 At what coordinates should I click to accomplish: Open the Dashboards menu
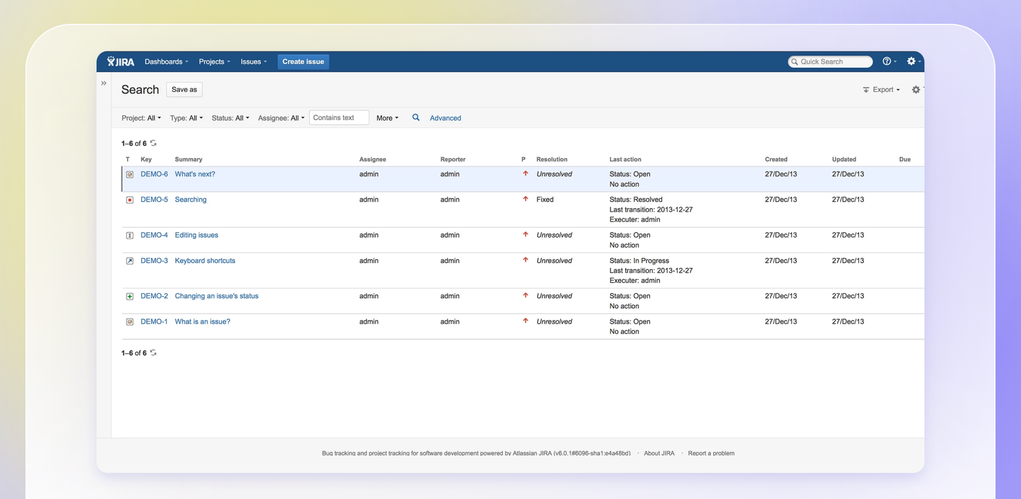pyautogui.click(x=166, y=62)
